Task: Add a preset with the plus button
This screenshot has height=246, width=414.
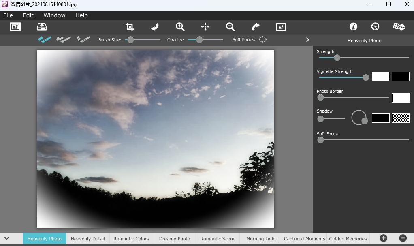Action: (x=383, y=238)
